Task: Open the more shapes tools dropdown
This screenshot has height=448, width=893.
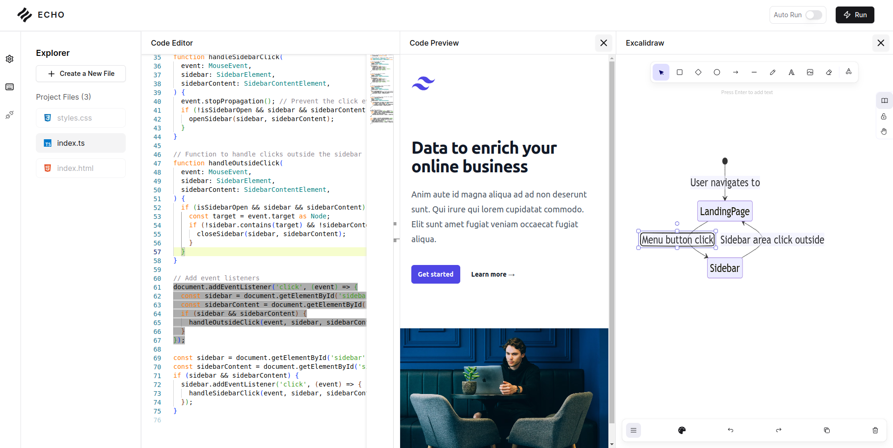Action: [x=849, y=72]
